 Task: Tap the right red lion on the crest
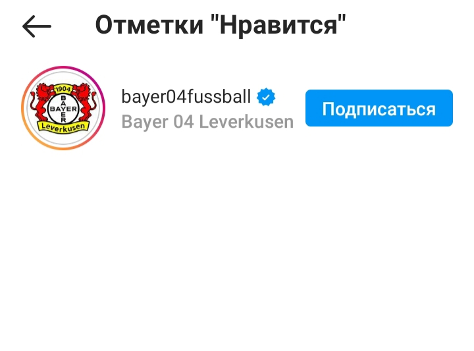pyautogui.click(x=84, y=102)
